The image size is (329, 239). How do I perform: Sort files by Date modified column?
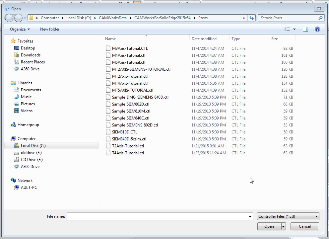point(204,39)
